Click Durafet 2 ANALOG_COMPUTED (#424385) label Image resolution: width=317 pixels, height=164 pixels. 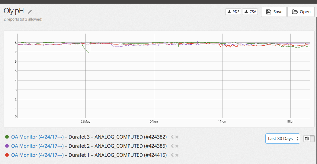[x=118, y=146]
